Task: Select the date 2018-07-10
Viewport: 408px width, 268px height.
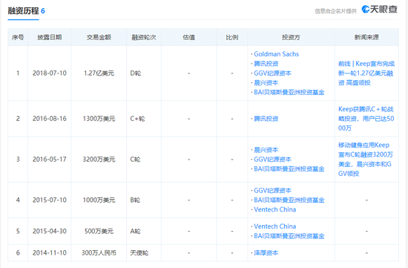Action: [x=50, y=73]
